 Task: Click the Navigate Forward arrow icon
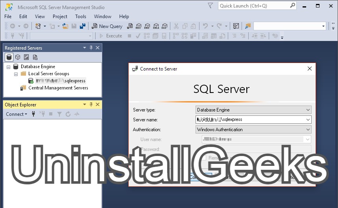click(x=26, y=26)
